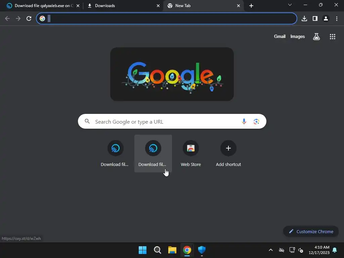Open network status tray icon
This screenshot has width=344, height=258.
pos(292,250)
